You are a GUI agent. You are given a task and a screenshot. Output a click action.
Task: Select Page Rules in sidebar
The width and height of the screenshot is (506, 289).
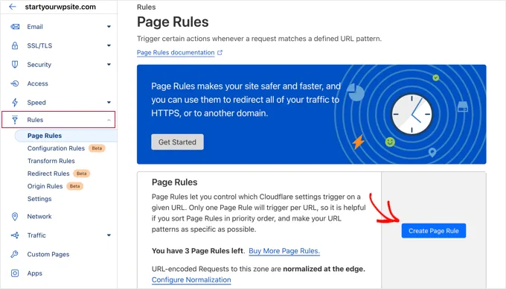pos(45,136)
